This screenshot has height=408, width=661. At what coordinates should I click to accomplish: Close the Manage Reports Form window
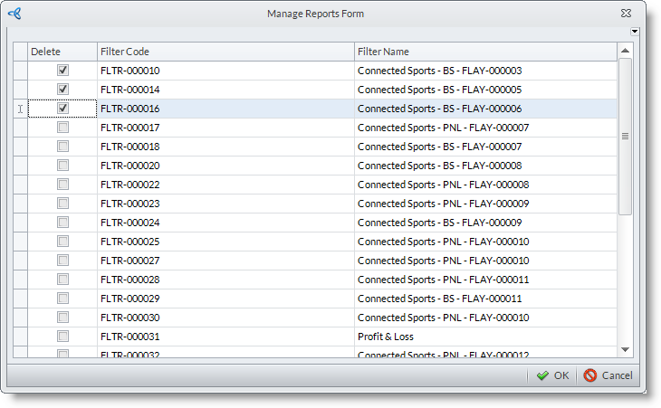point(626,14)
